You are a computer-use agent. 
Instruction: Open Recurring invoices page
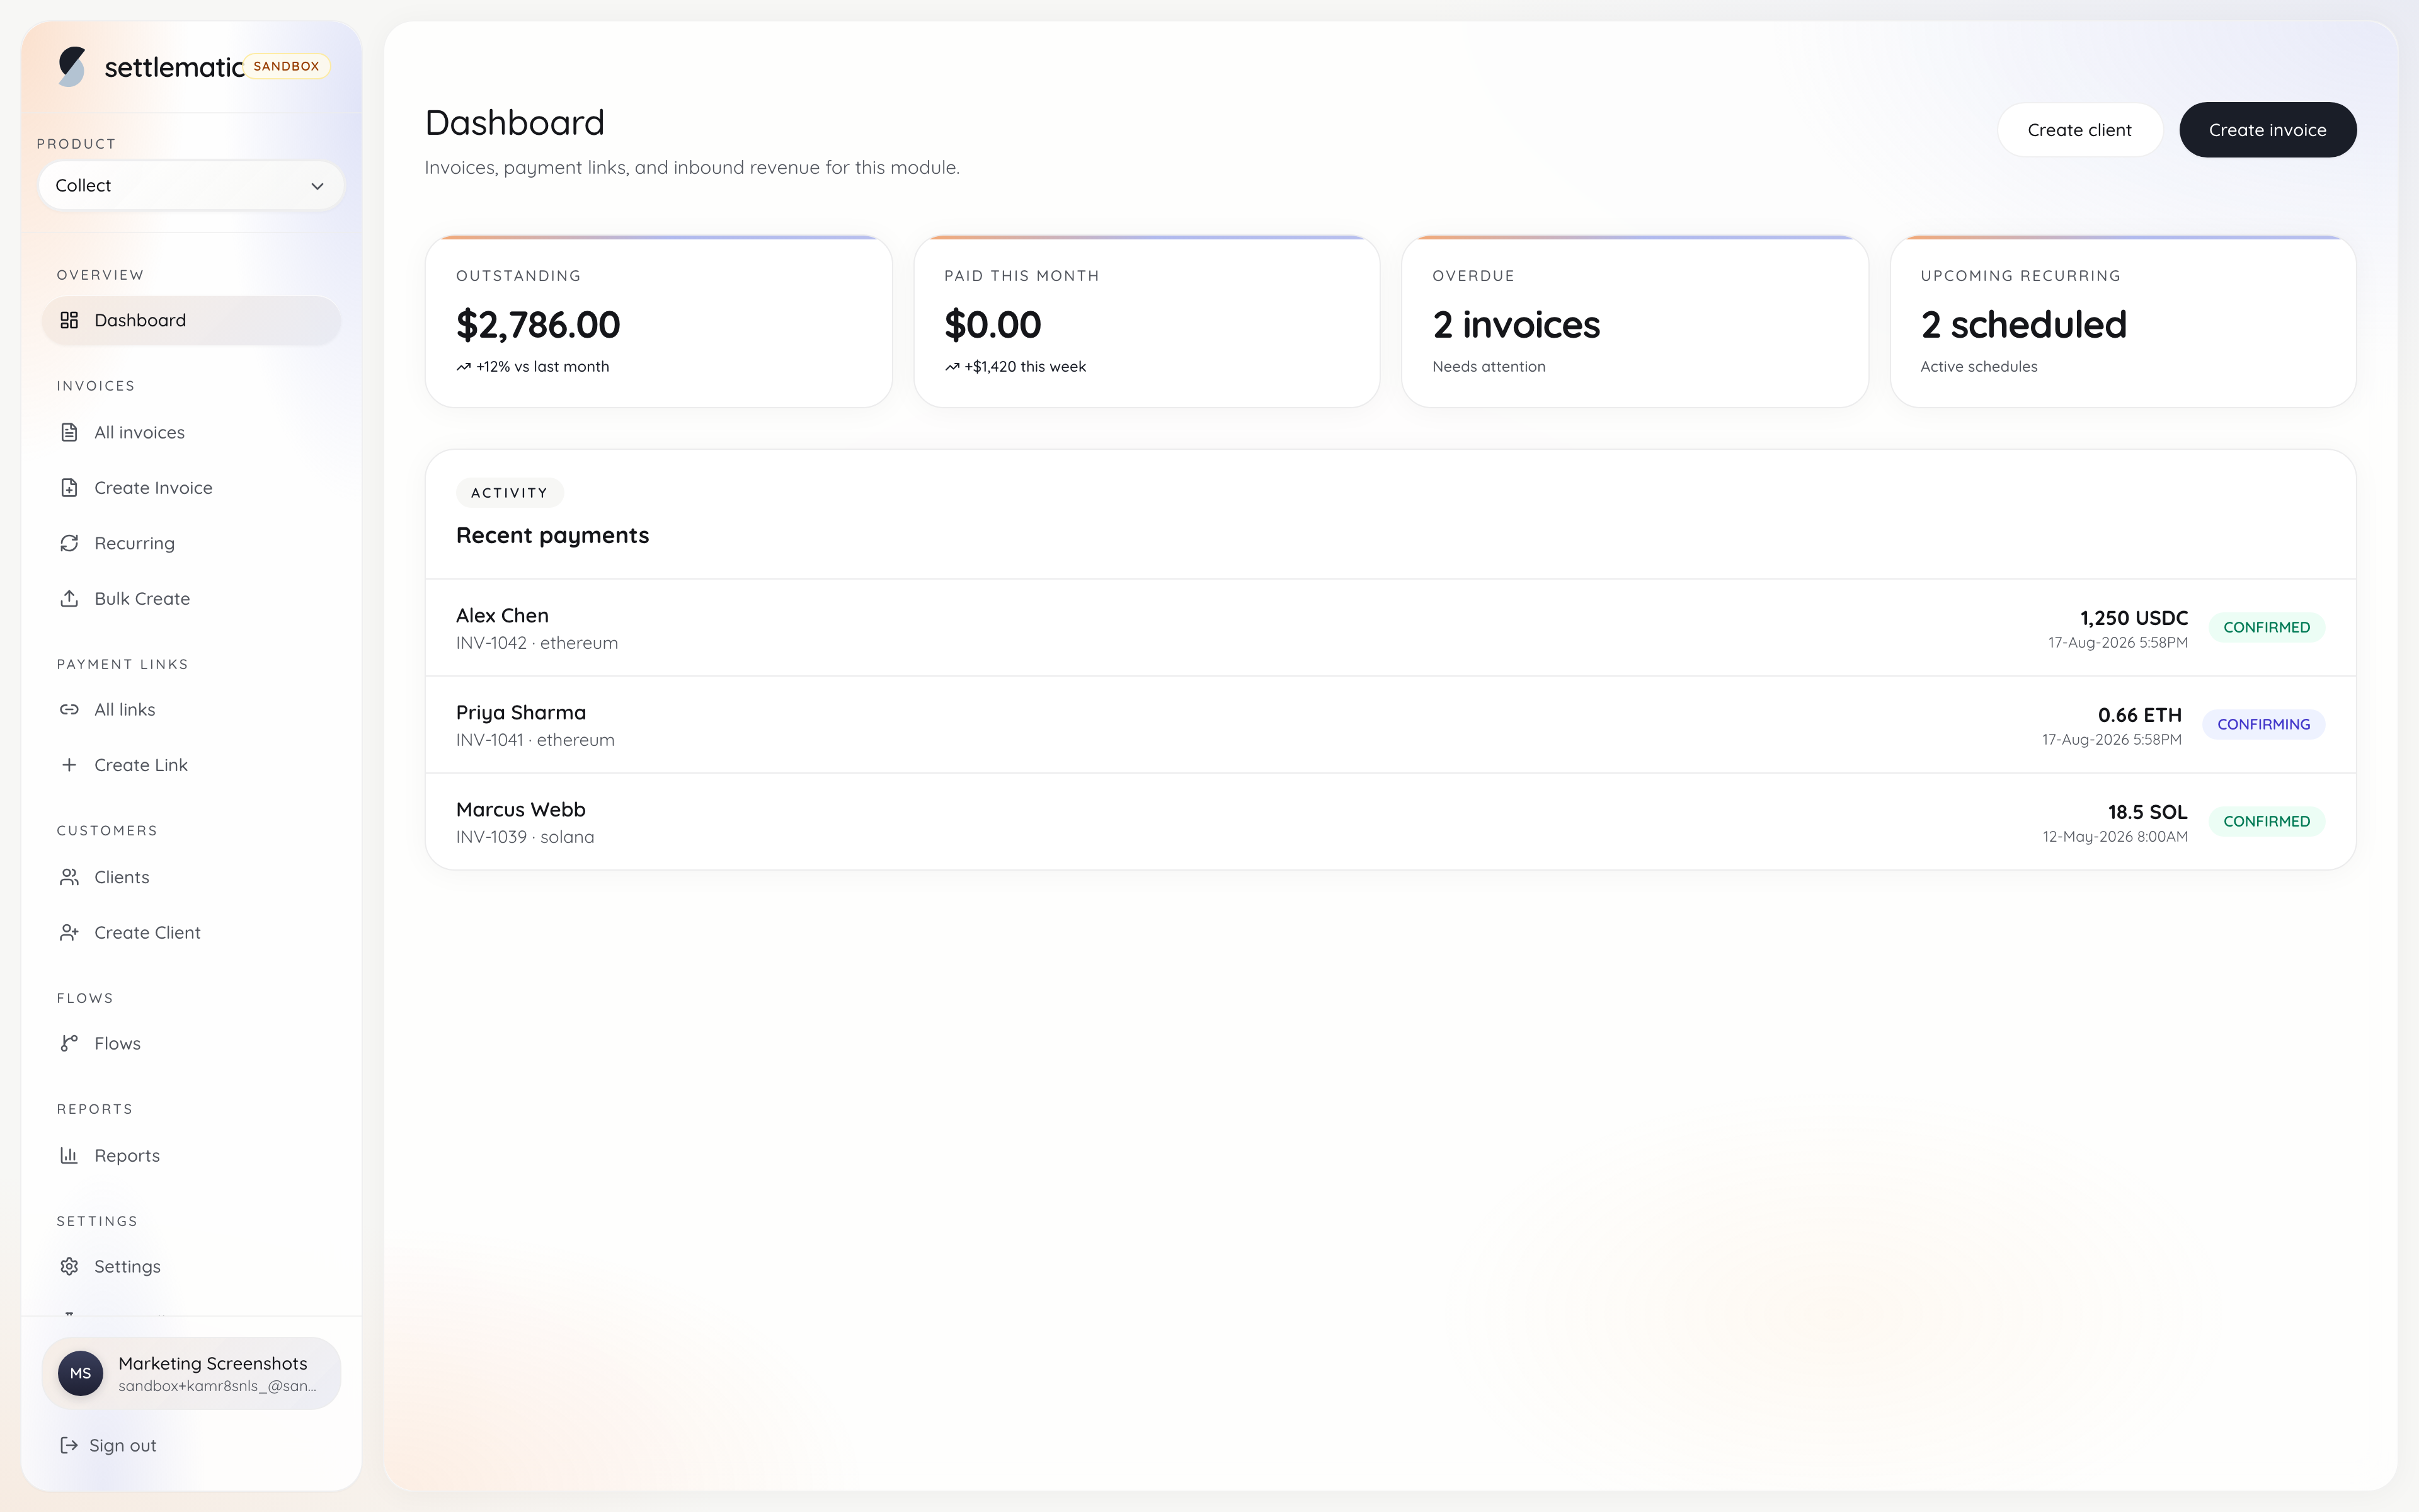pyautogui.click(x=191, y=543)
